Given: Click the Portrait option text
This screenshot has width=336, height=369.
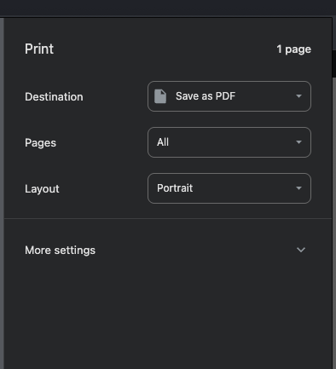Looking at the screenshot, I should pyautogui.click(x=175, y=188).
